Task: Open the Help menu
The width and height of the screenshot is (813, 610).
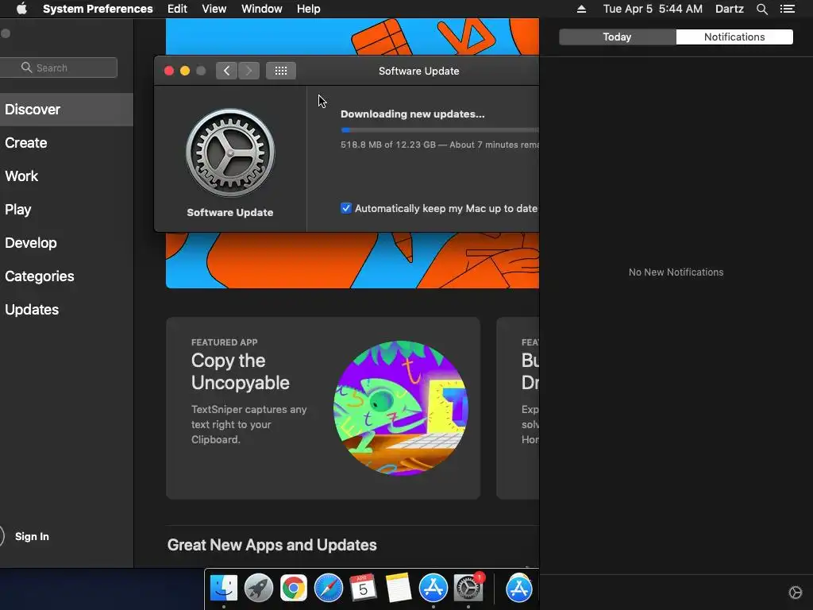Action: [308, 9]
